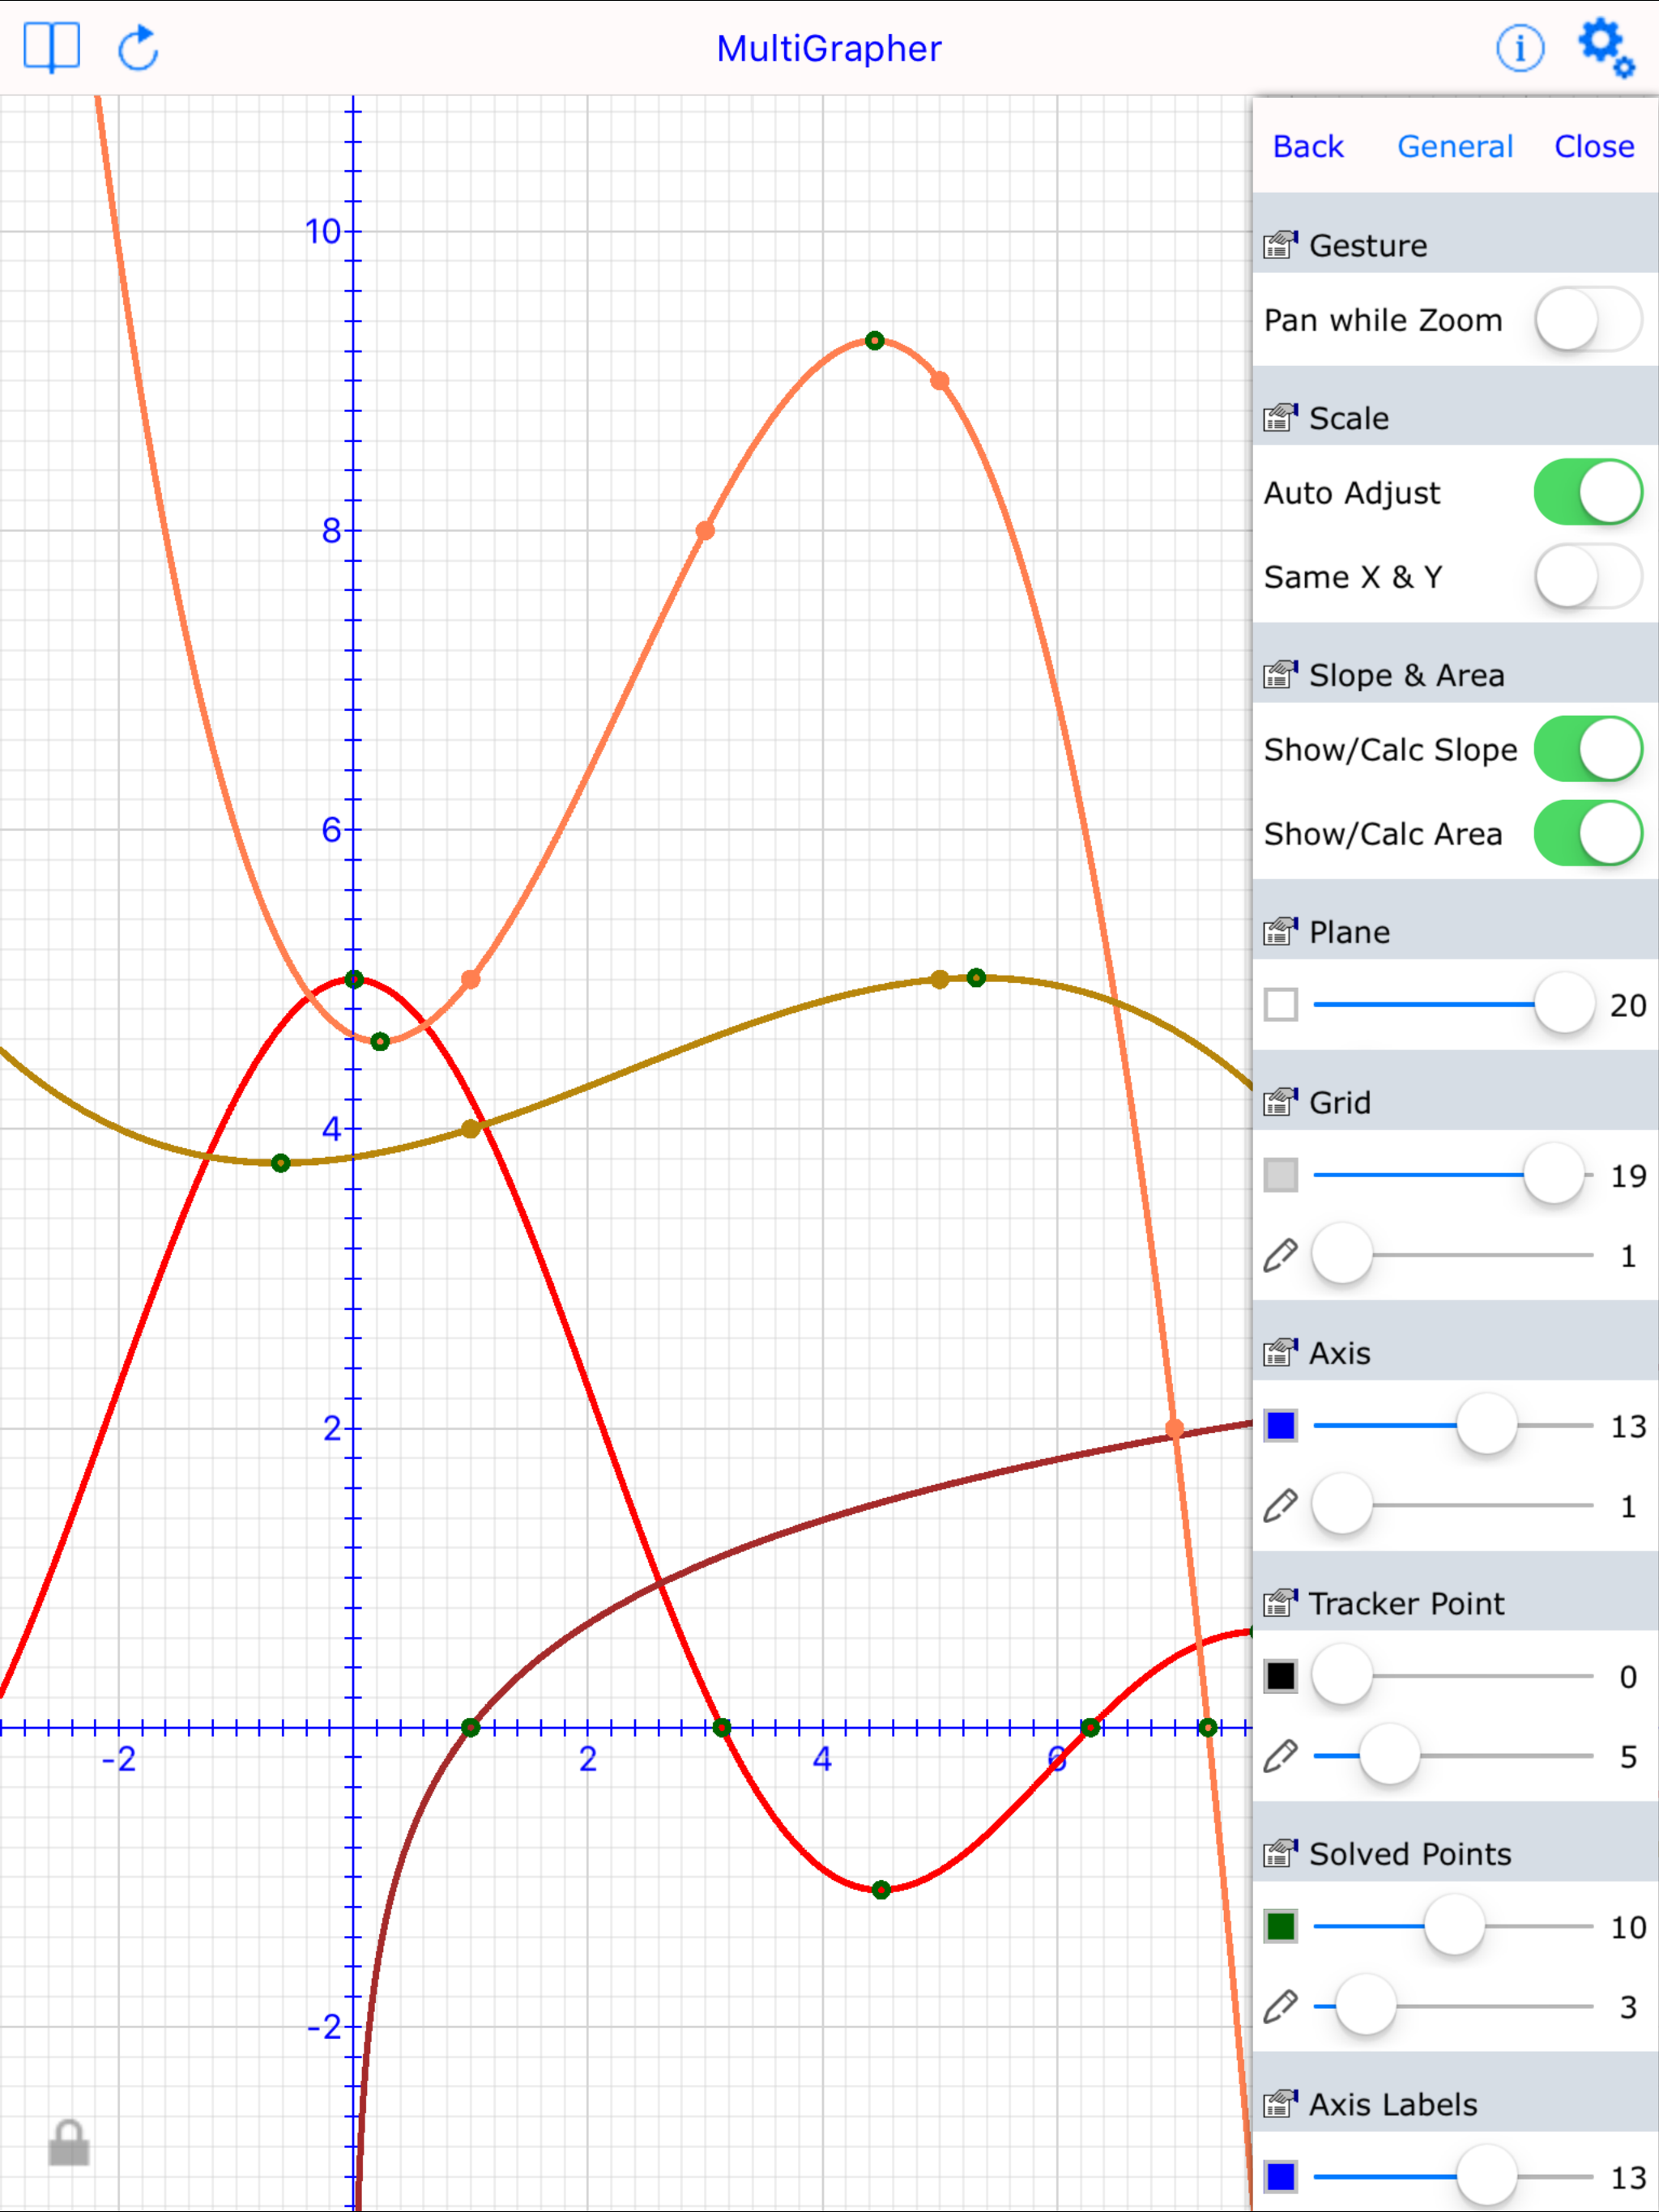
Task: Tap the Gesture section header icon
Action: 1280,245
